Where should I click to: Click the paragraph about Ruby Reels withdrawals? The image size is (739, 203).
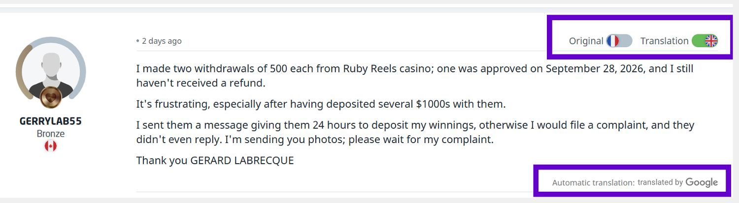(x=415, y=76)
